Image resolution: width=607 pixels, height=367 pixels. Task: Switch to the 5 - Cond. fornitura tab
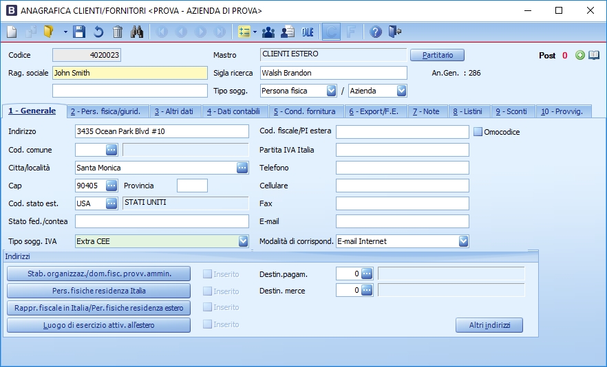coord(305,111)
